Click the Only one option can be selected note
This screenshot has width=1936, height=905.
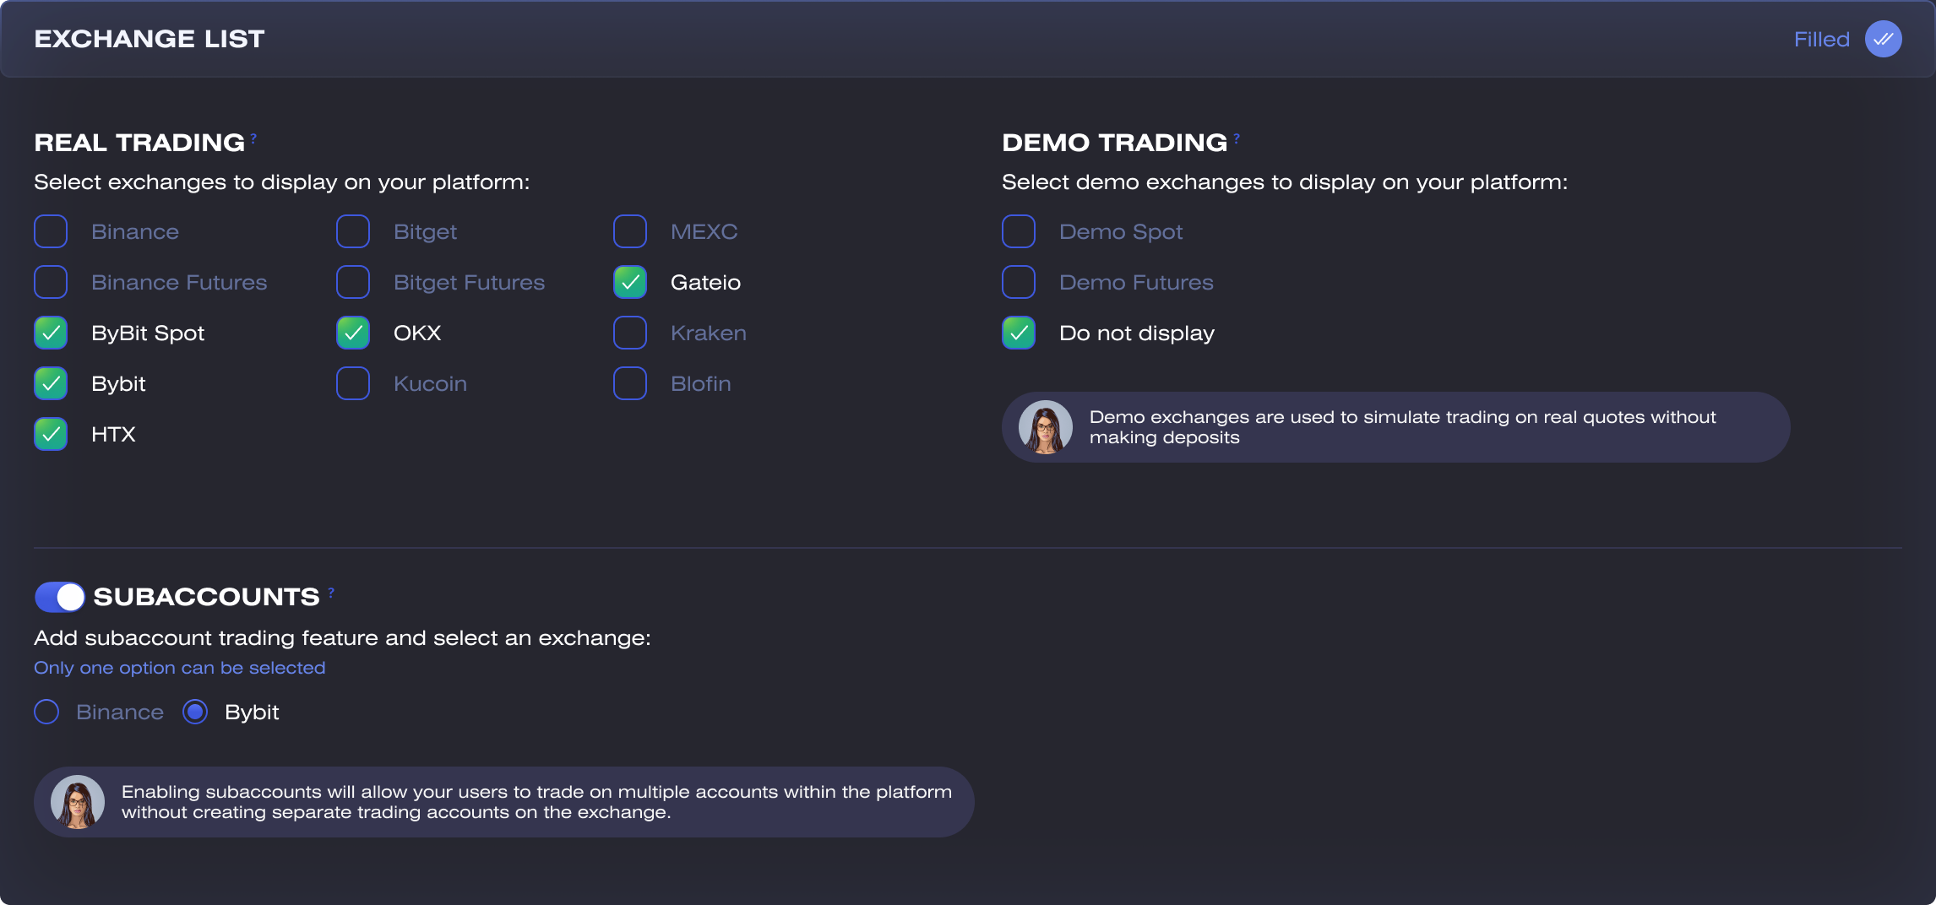click(x=180, y=668)
